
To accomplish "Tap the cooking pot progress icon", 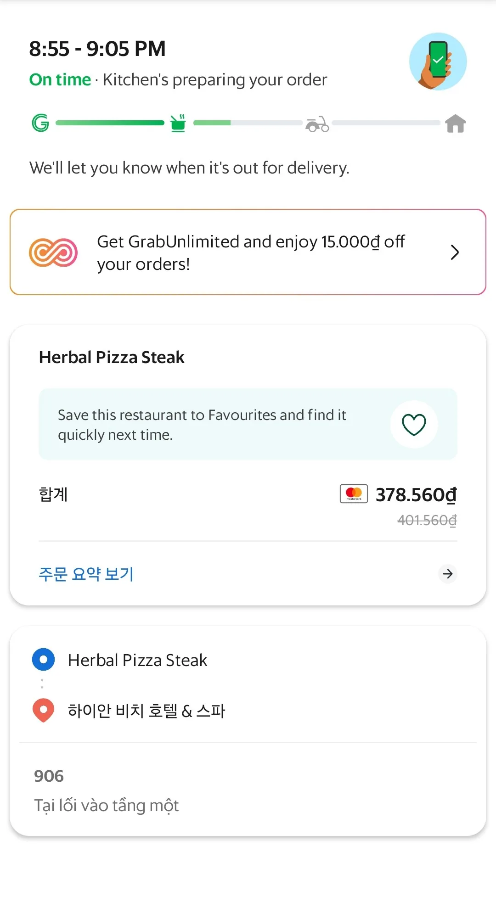I will [x=178, y=123].
